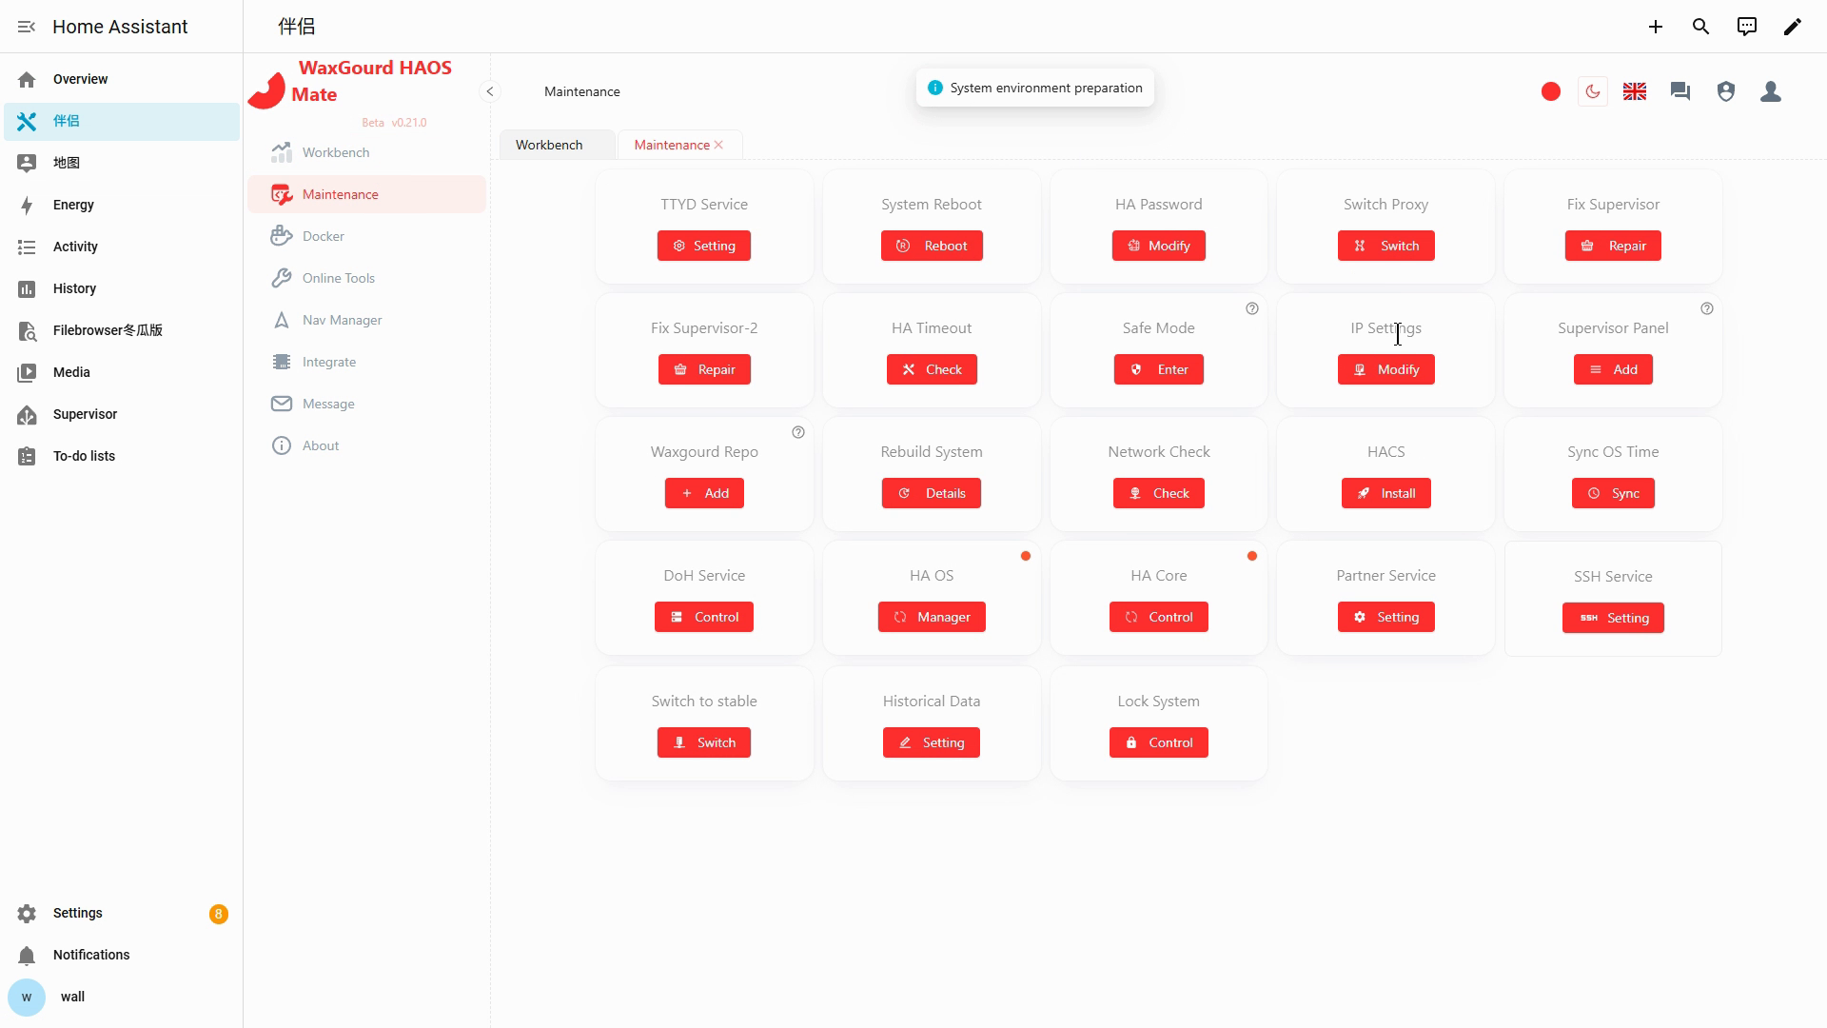Click Rebuild System Details button
The image size is (1827, 1028).
[932, 493]
